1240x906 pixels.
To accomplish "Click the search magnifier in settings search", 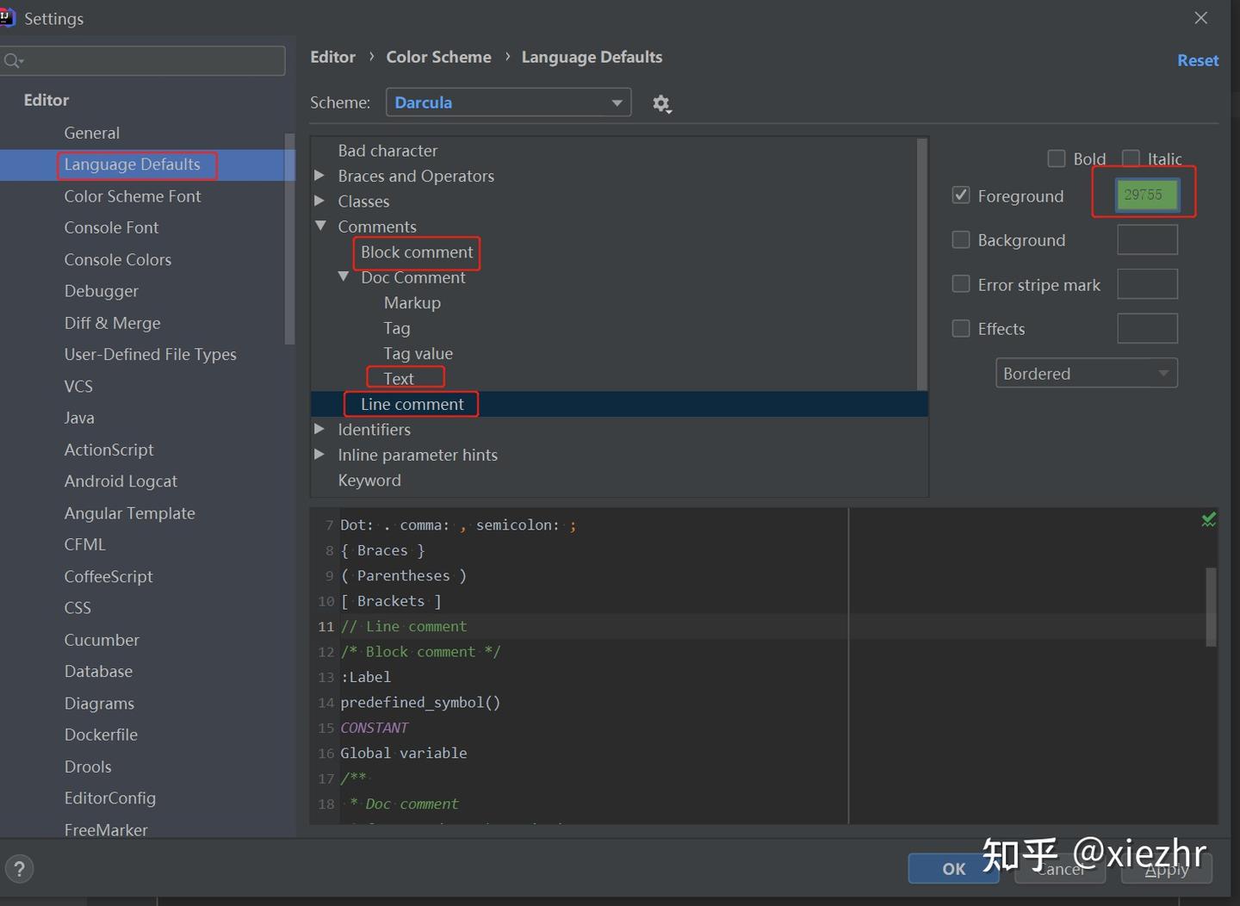I will (x=14, y=60).
